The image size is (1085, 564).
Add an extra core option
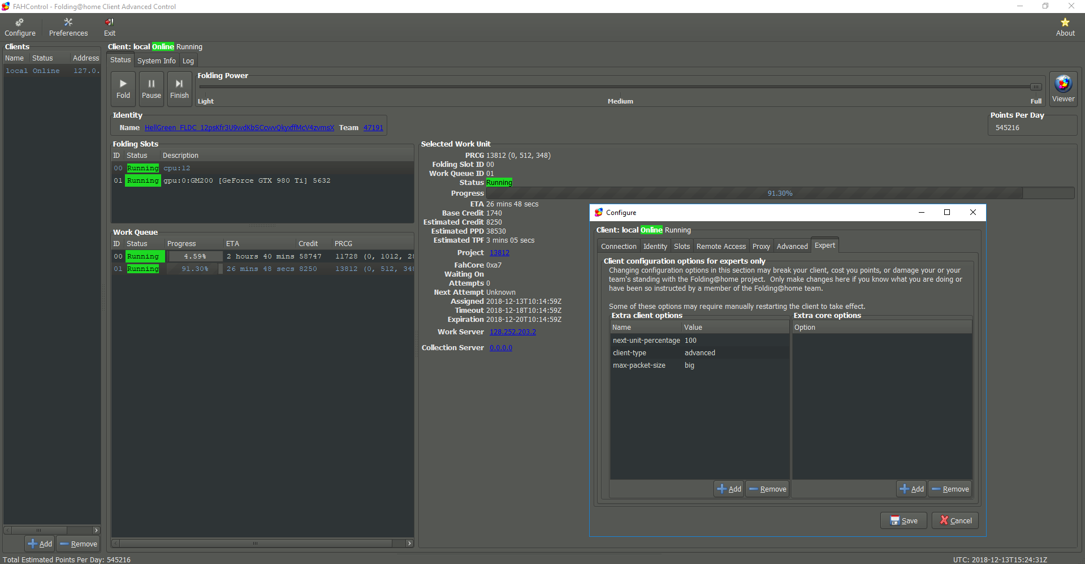coord(911,489)
